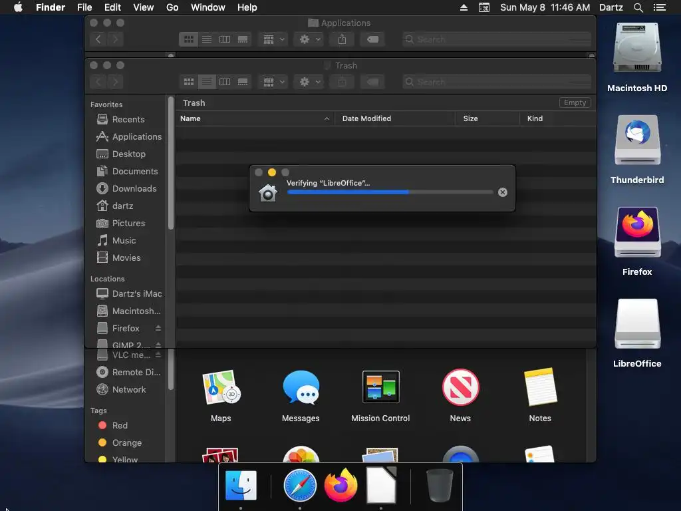Open the gear action menu in Trash window

click(309, 82)
